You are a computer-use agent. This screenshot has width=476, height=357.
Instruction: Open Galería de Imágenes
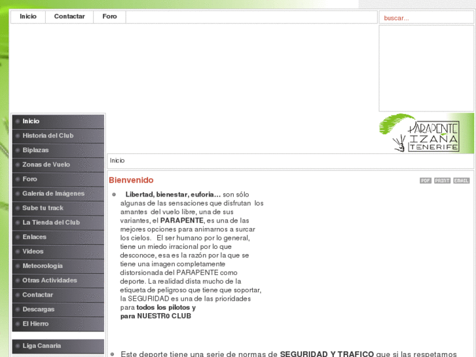[58, 193]
